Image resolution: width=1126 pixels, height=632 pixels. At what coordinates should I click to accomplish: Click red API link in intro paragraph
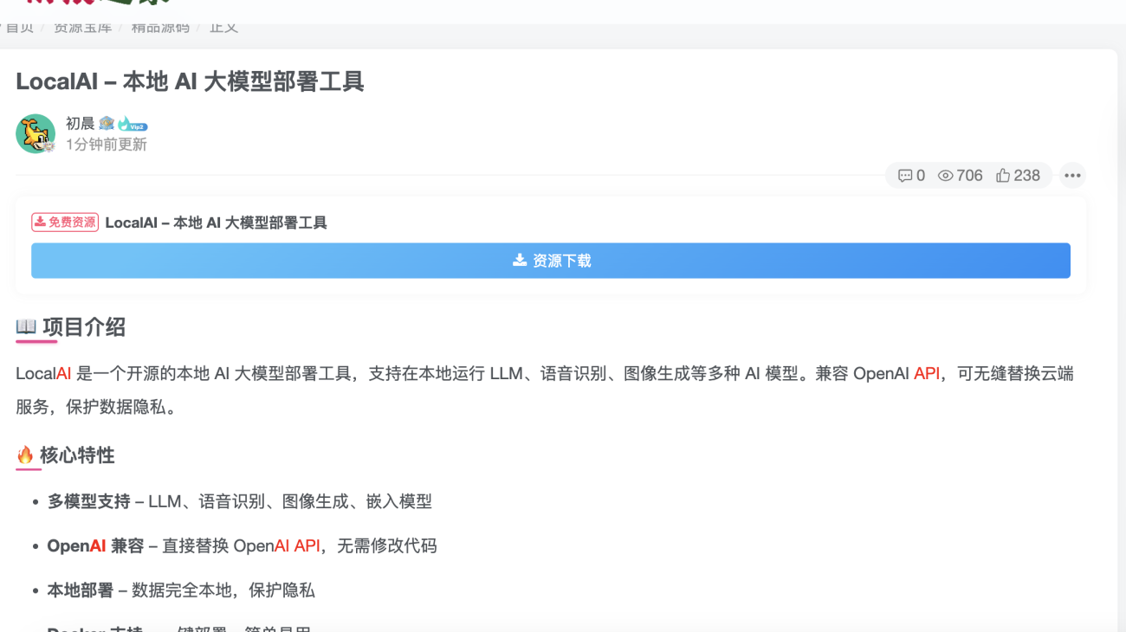926,374
